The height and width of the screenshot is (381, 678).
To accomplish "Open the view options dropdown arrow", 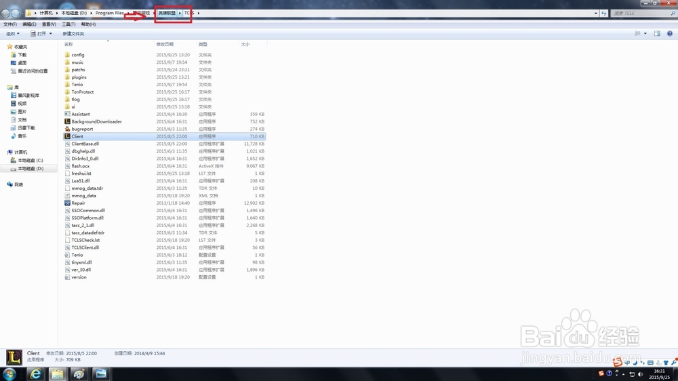I will pyautogui.click(x=645, y=33).
